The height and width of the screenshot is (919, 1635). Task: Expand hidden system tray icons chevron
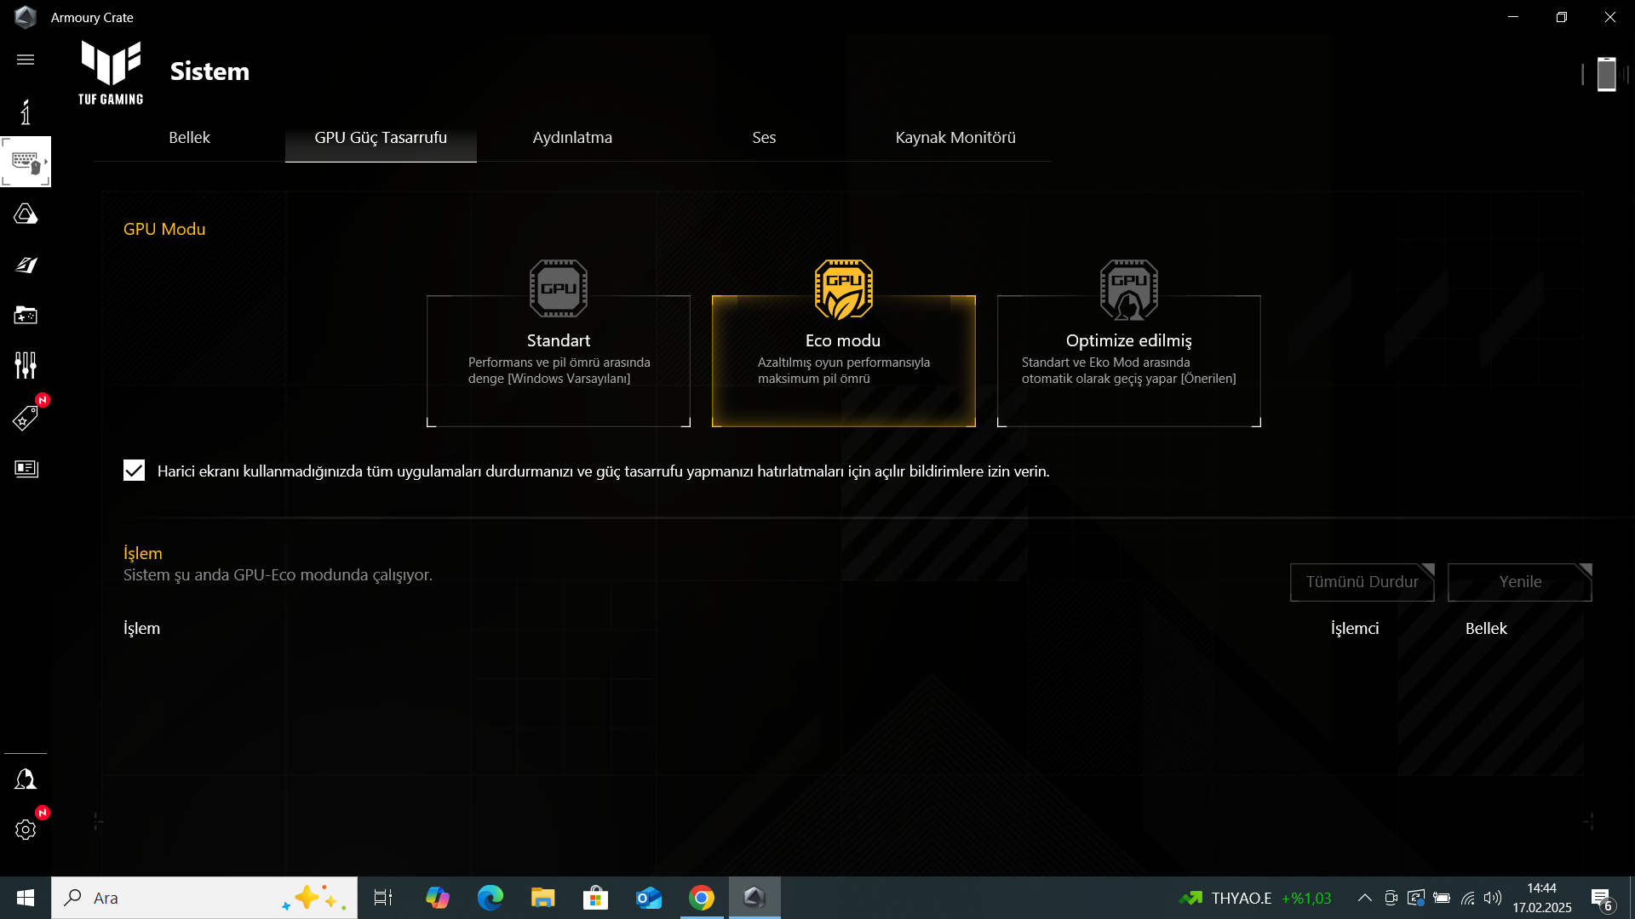1364,898
